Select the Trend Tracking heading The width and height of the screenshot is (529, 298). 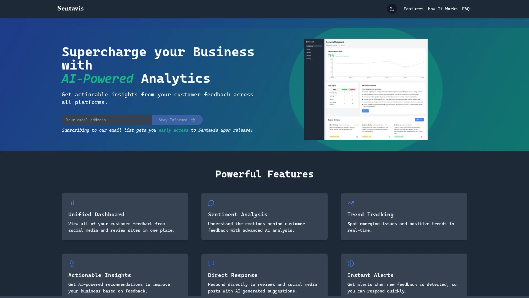pos(370,214)
